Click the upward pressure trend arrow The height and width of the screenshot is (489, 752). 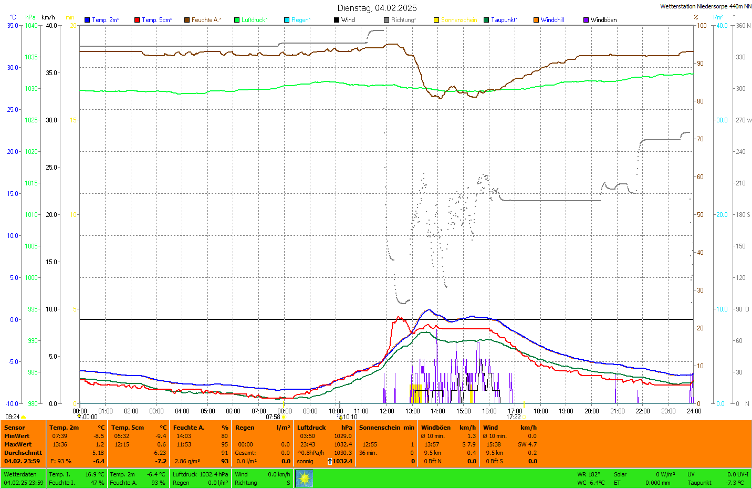(x=330, y=461)
